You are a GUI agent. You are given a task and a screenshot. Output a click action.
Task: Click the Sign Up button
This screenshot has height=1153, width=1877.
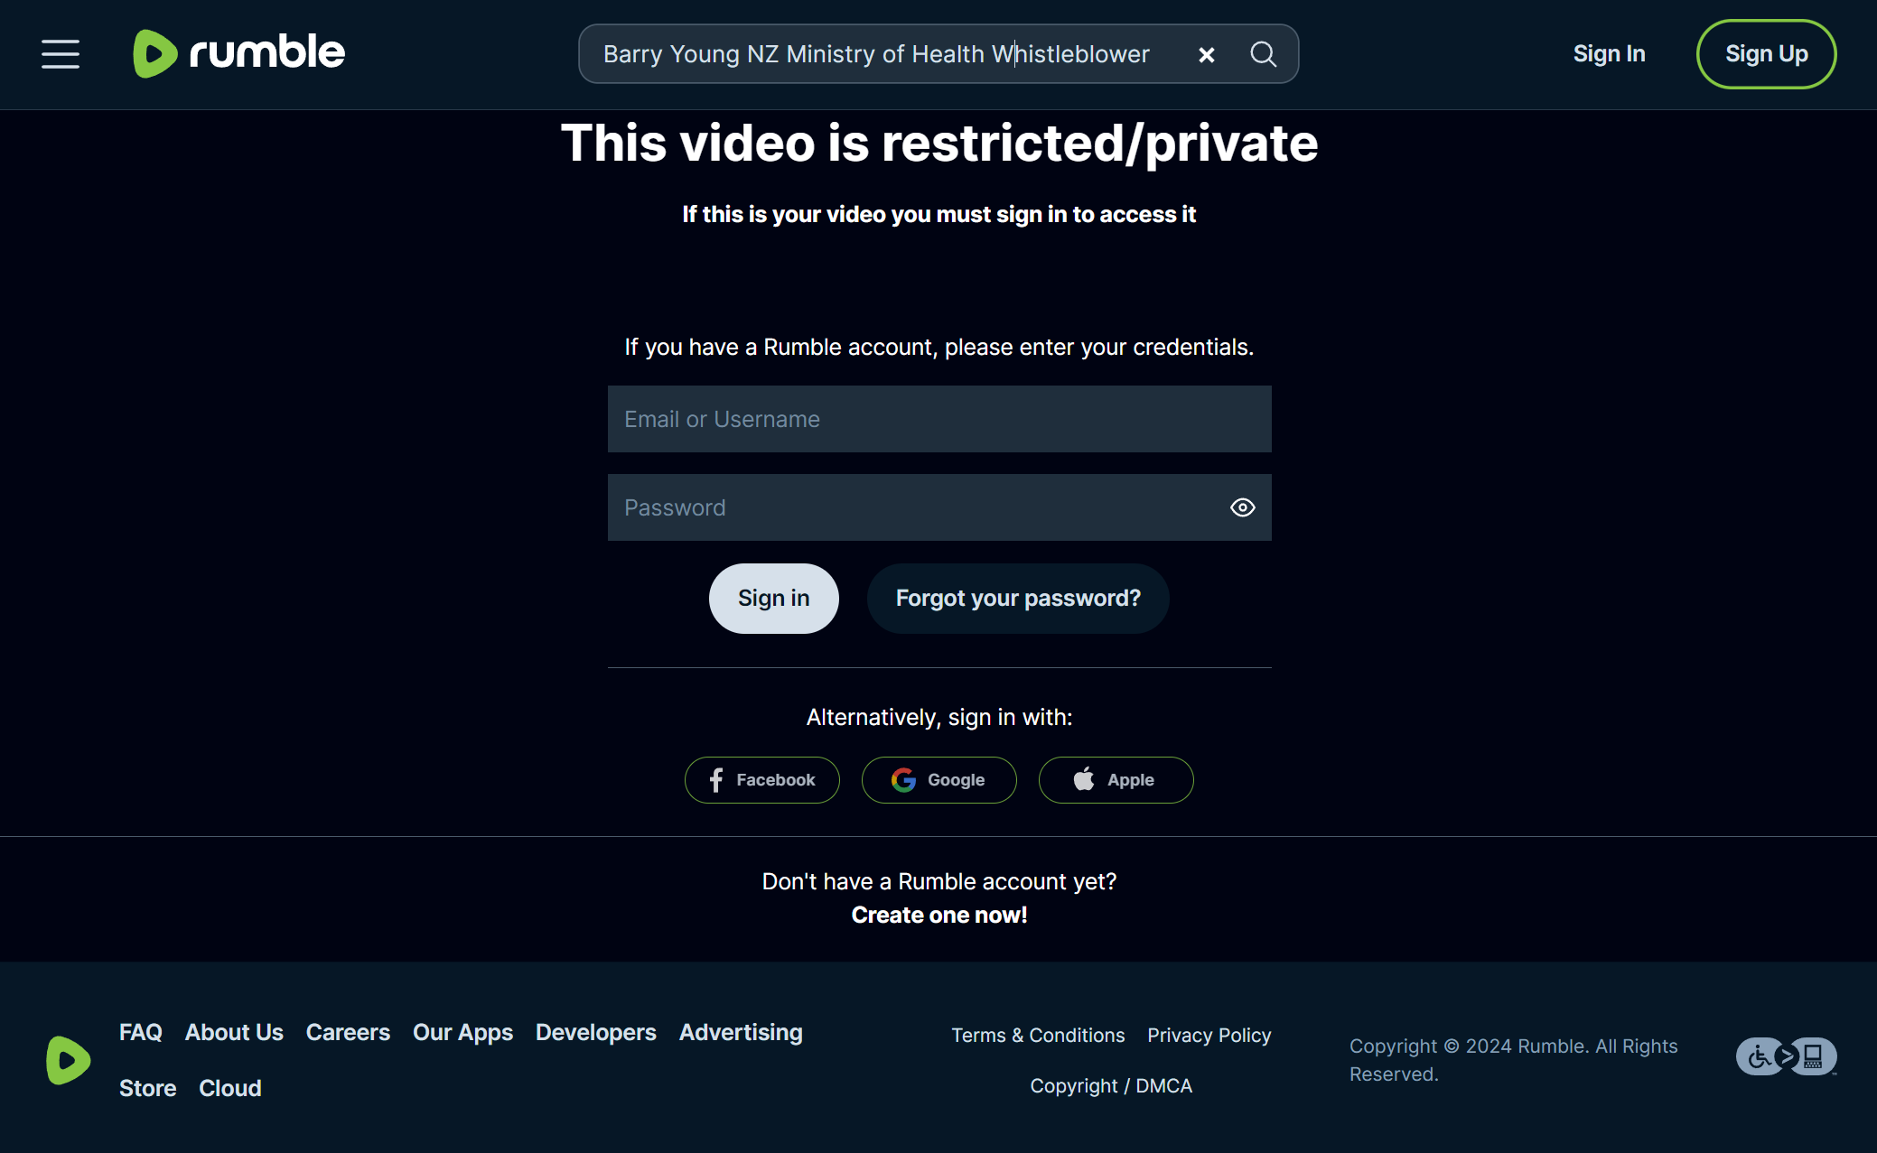(1766, 54)
